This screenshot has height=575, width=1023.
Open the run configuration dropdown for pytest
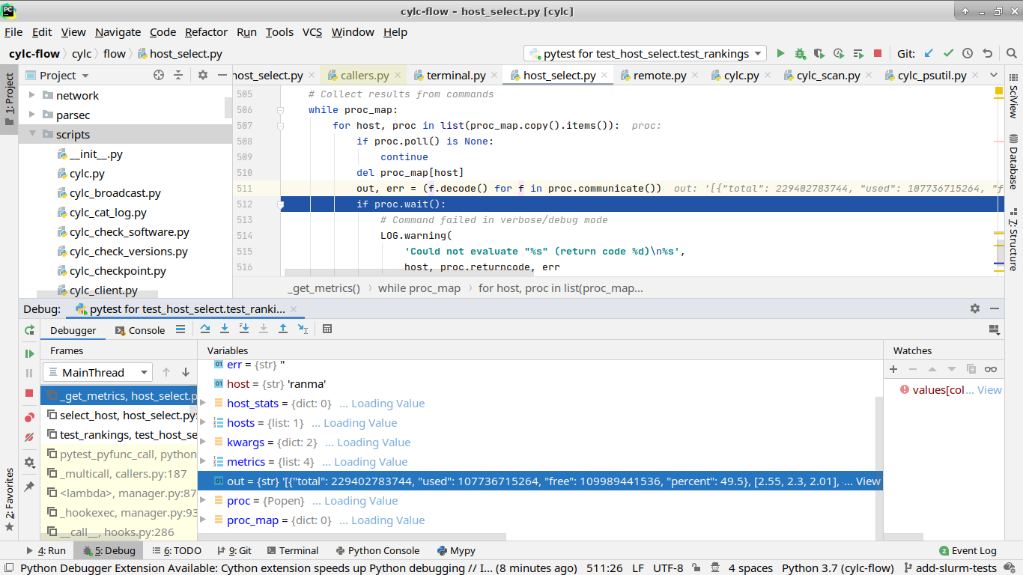757,54
